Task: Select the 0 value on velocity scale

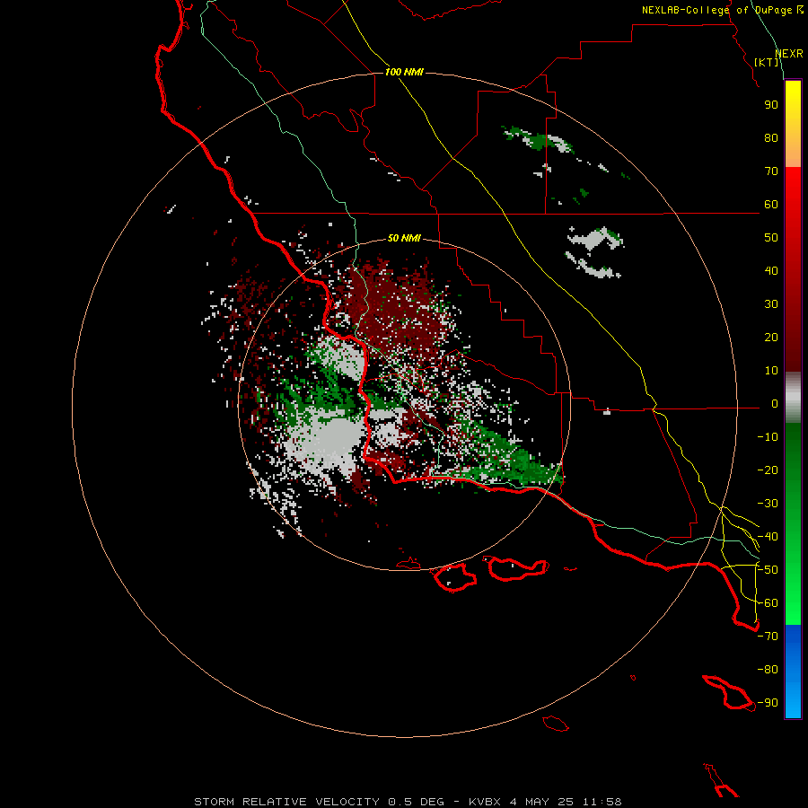Action: (775, 403)
